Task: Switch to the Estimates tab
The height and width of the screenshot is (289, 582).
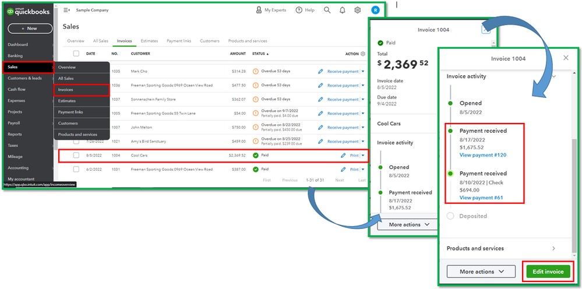Action: [x=149, y=41]
